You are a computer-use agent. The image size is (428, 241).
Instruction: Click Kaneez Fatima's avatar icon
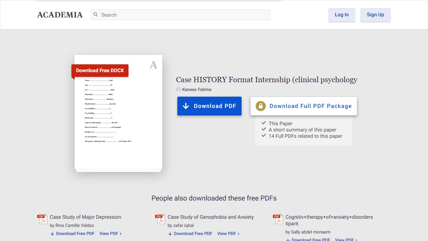[x=179, y=90]
